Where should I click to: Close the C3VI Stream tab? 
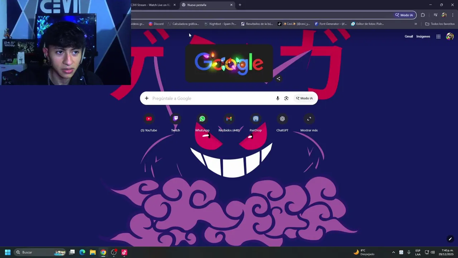[x=175, y=5]
